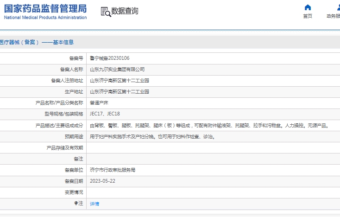Open the 数据查询 search document icon

[106, 12]
